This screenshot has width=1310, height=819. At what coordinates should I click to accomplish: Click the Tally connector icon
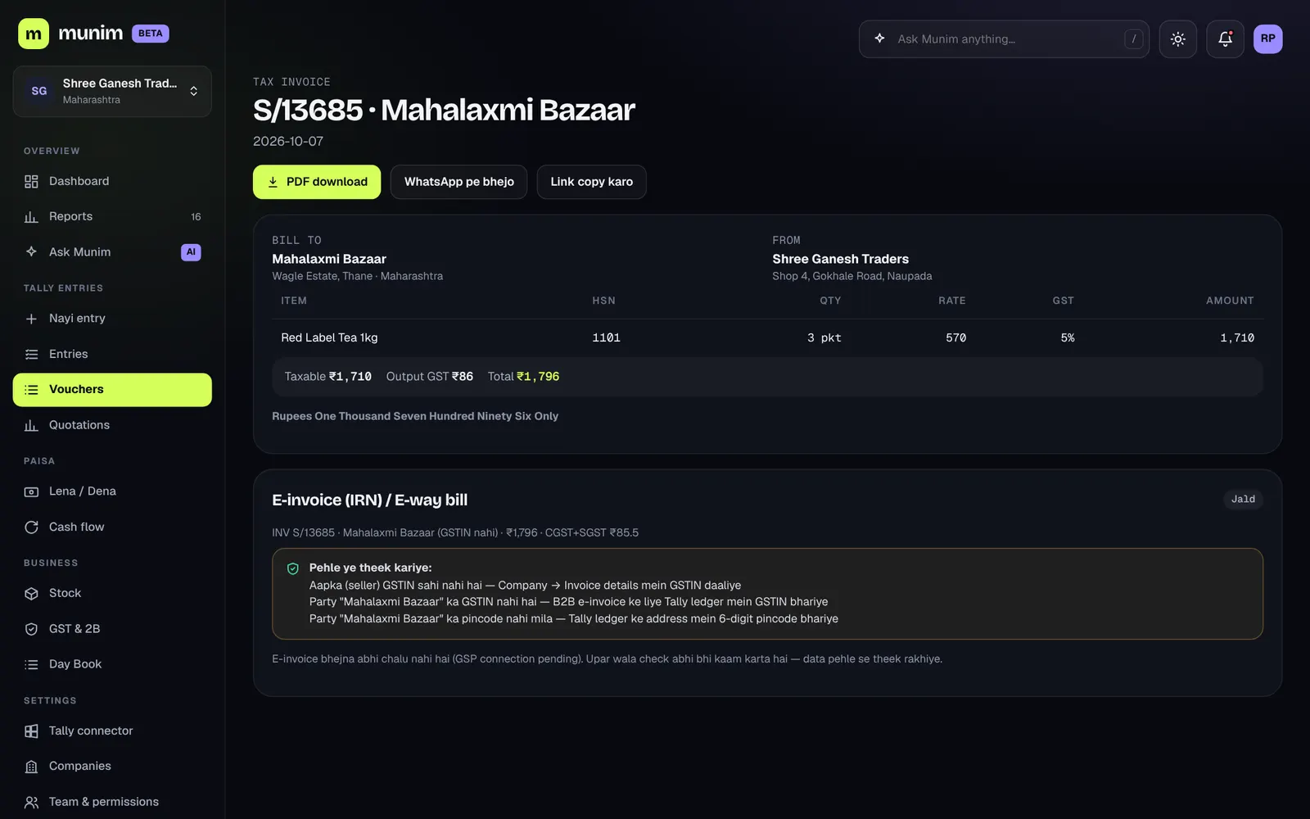point(31,731)
